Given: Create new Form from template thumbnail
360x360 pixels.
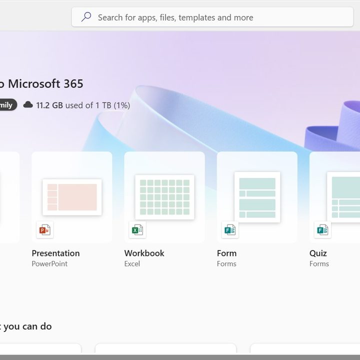Looking at the screenshot, I should click(x=257, y=197).
